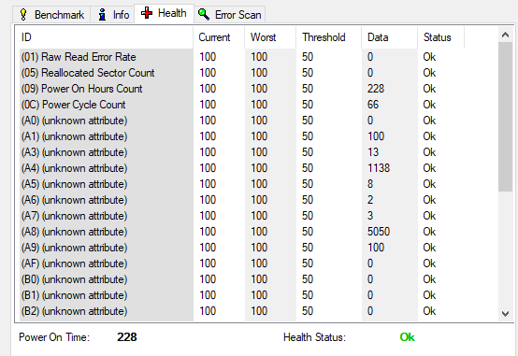The width and height of the screenshot is (518, 356).
Task: Click the magnifier Error Scan icon
Action: [x=204, y=14]
